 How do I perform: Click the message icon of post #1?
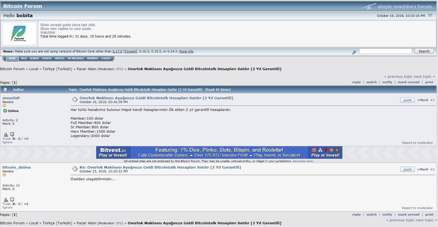click(x=75, y=99)
